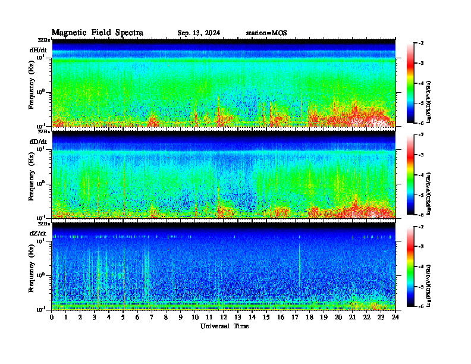Click the 'dZ/dt' panel label
471x364 pixels.
[x=38, y=233]
